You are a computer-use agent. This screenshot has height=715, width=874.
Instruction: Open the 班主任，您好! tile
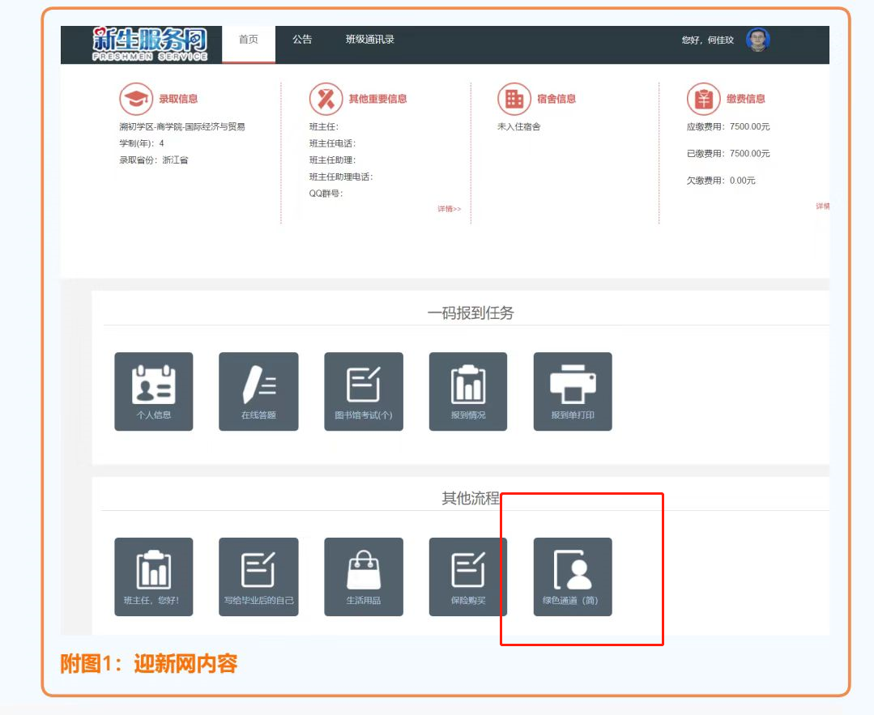click(x=153, y=577)
